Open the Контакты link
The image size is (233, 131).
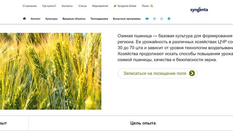[x=67, y=6]
